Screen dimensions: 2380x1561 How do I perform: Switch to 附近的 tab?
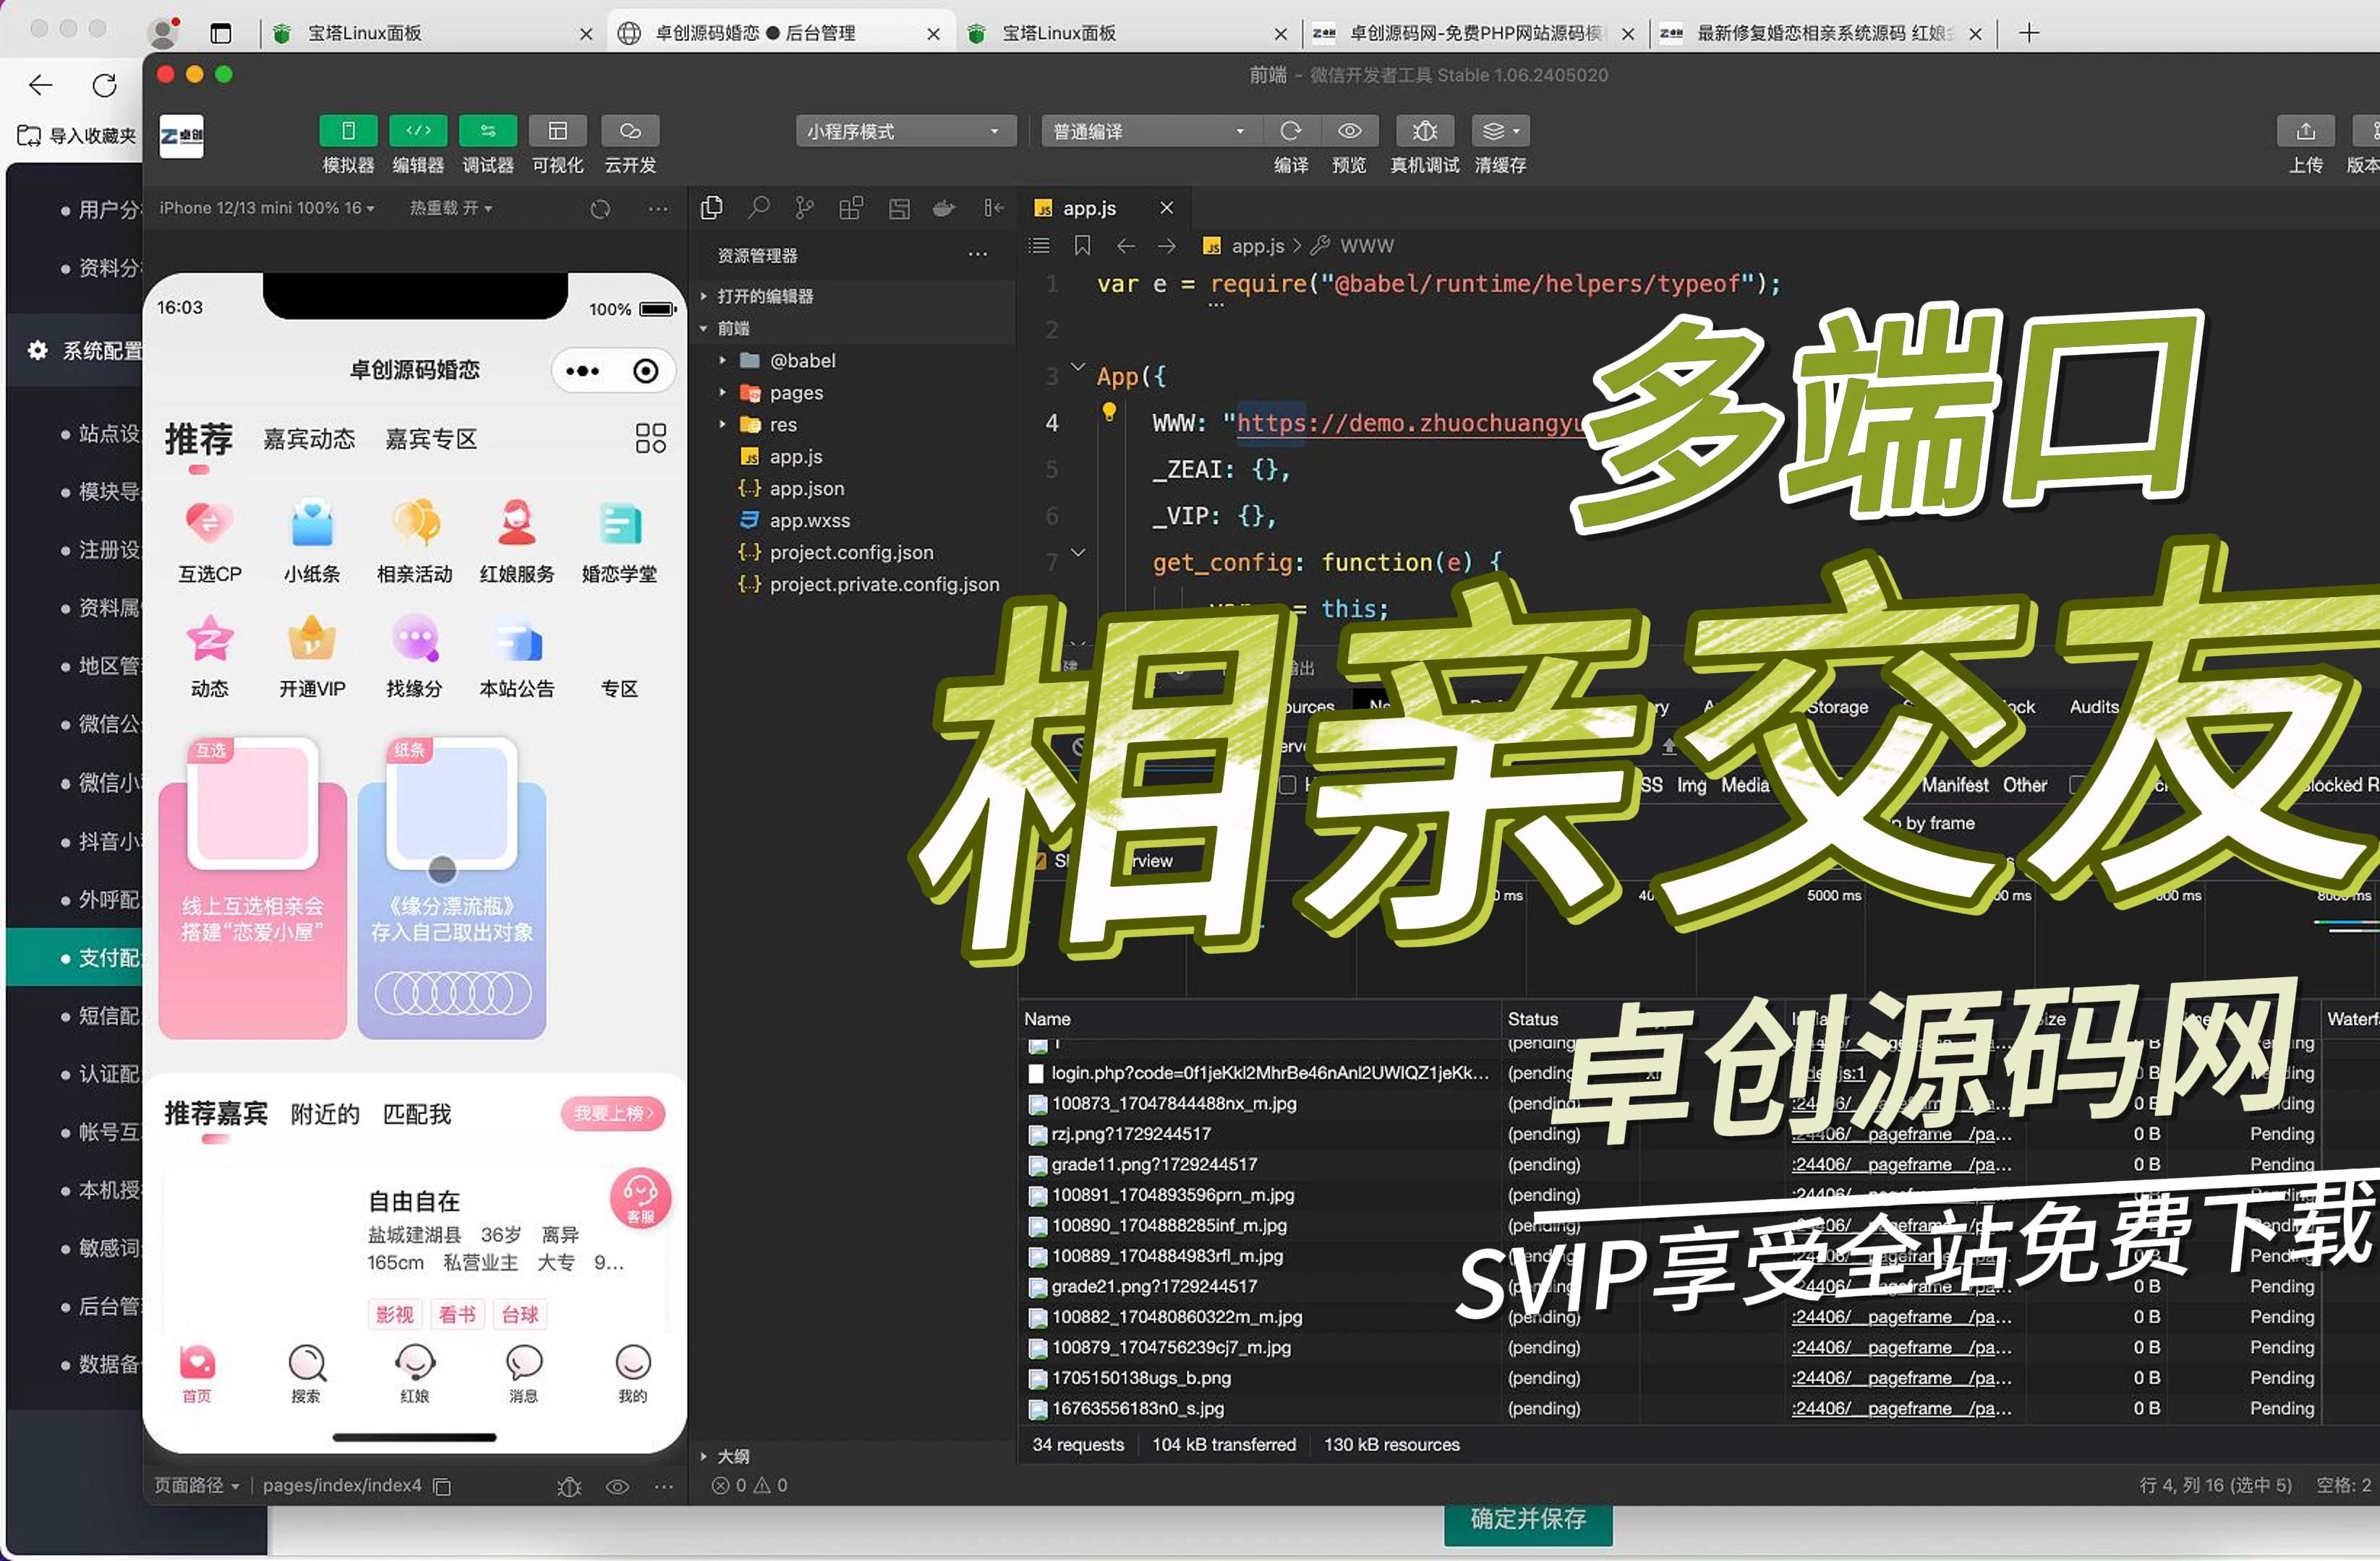(325, 1114)
